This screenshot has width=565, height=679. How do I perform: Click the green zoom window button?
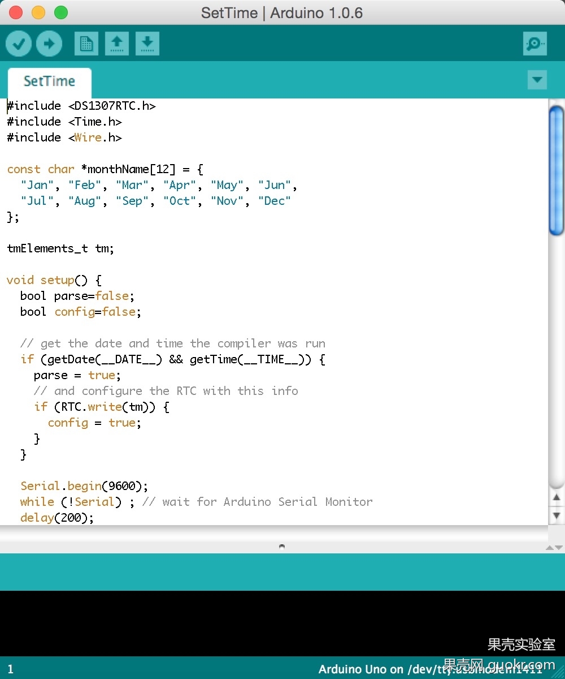[x=60, y=12]
